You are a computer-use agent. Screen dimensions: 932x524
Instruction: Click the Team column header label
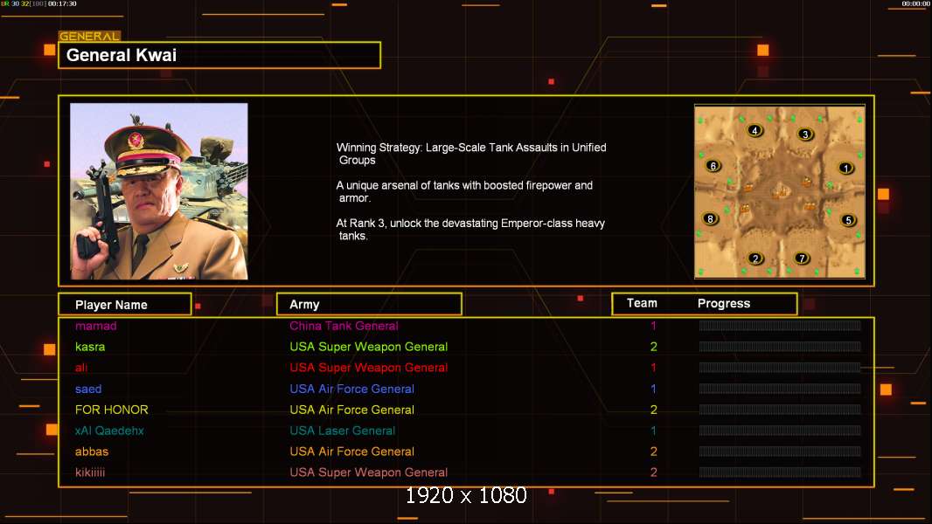pyautogui.click(x=642, y=303)
